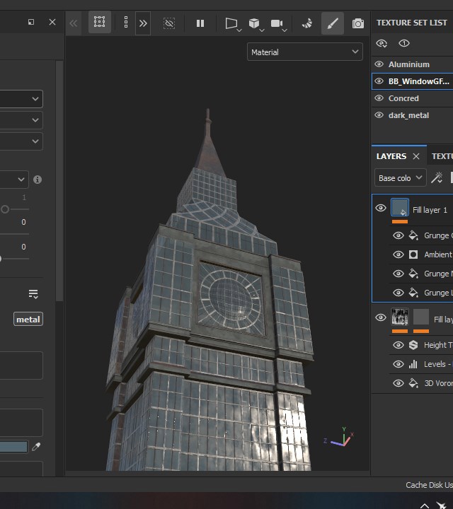The image size is (453, 509).
Task: Click the Grunge L fill bucket icon
Action: [413, 293]
